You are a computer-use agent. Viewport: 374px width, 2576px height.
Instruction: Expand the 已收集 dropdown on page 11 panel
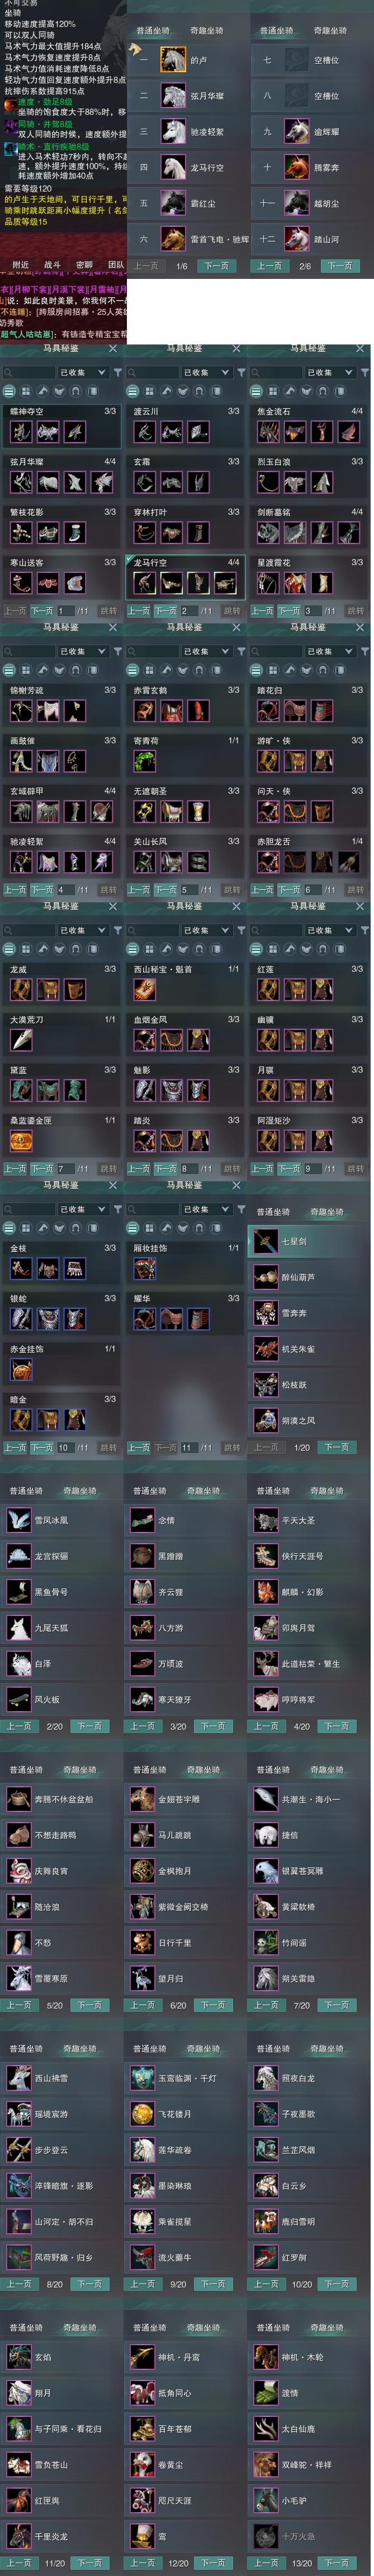pos(206,1209)
